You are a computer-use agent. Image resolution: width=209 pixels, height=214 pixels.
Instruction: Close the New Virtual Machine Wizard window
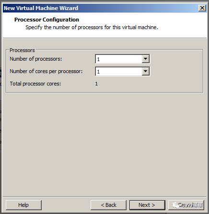click(202, 8)
